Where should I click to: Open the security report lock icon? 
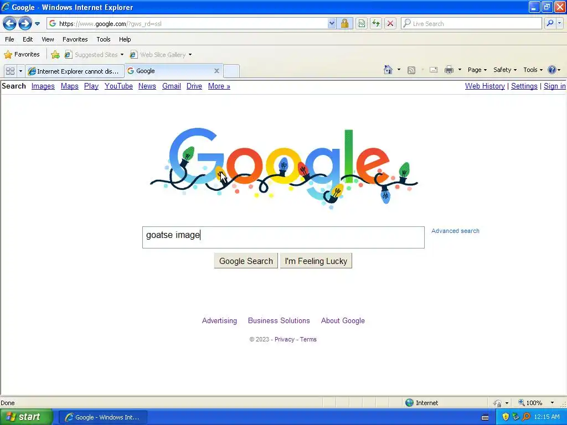344,24
